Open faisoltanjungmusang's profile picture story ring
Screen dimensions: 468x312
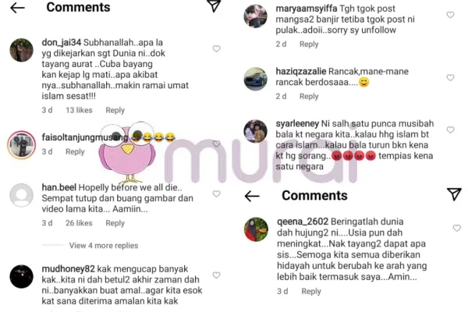22,145
